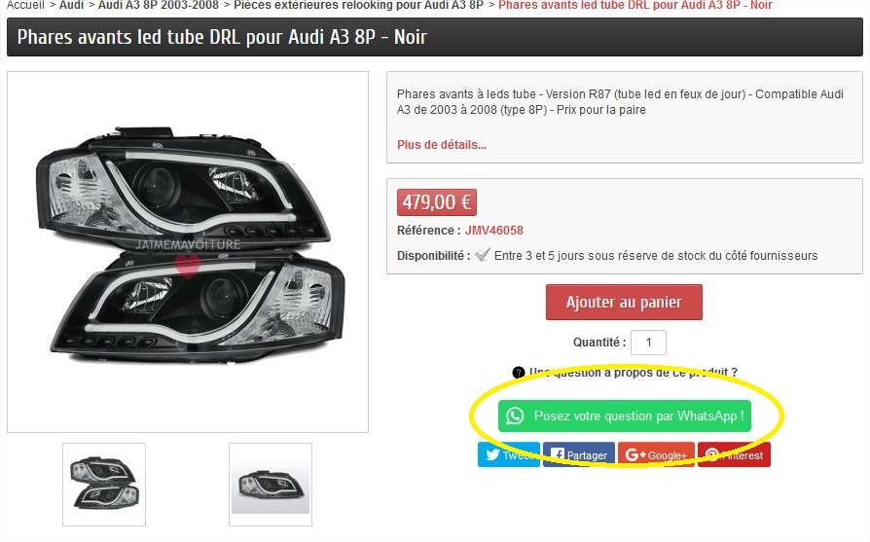Open Audi breadcrumb link
The image size is (870, 542).
click(72, 5)
